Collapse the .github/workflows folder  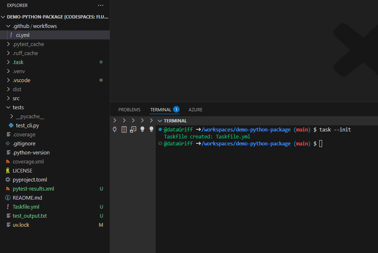pyautogui.click(x=8, y=26)
